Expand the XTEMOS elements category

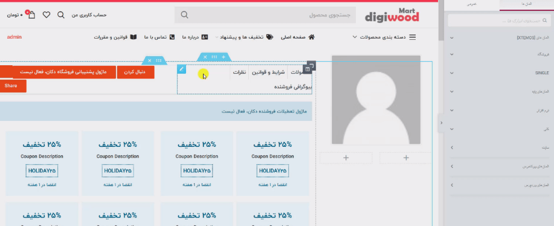pos(499,38)
